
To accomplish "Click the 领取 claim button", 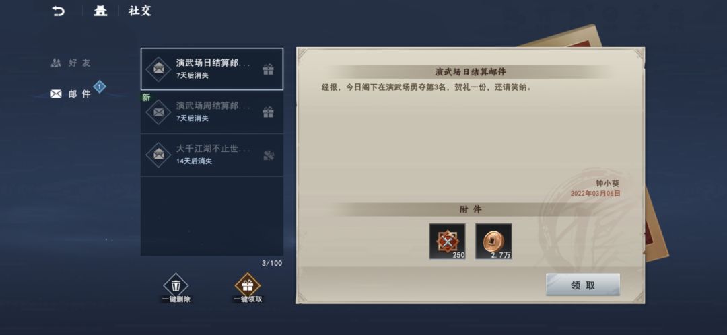I will click(583, 285).
